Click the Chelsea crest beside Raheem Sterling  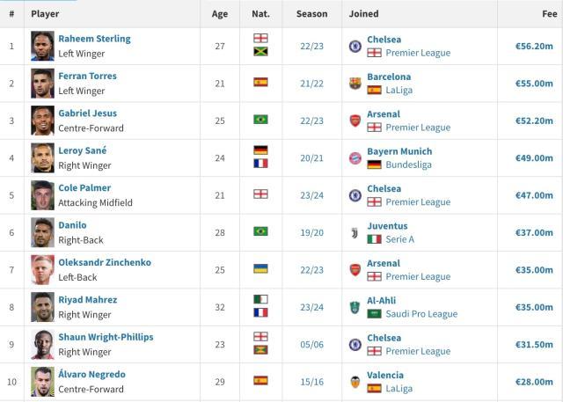pyautogui.click(x=355, y=46)
